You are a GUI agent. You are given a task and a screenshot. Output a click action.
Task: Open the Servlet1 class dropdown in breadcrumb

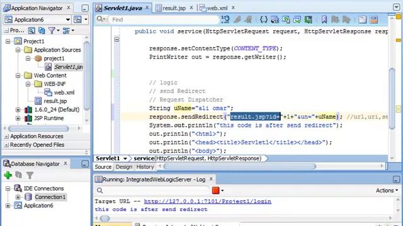[125, 159]
